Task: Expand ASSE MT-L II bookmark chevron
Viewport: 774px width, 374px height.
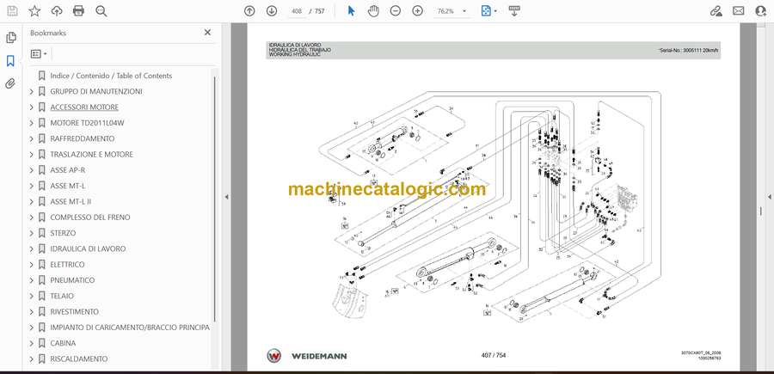Action: click(x=32, y=201)
